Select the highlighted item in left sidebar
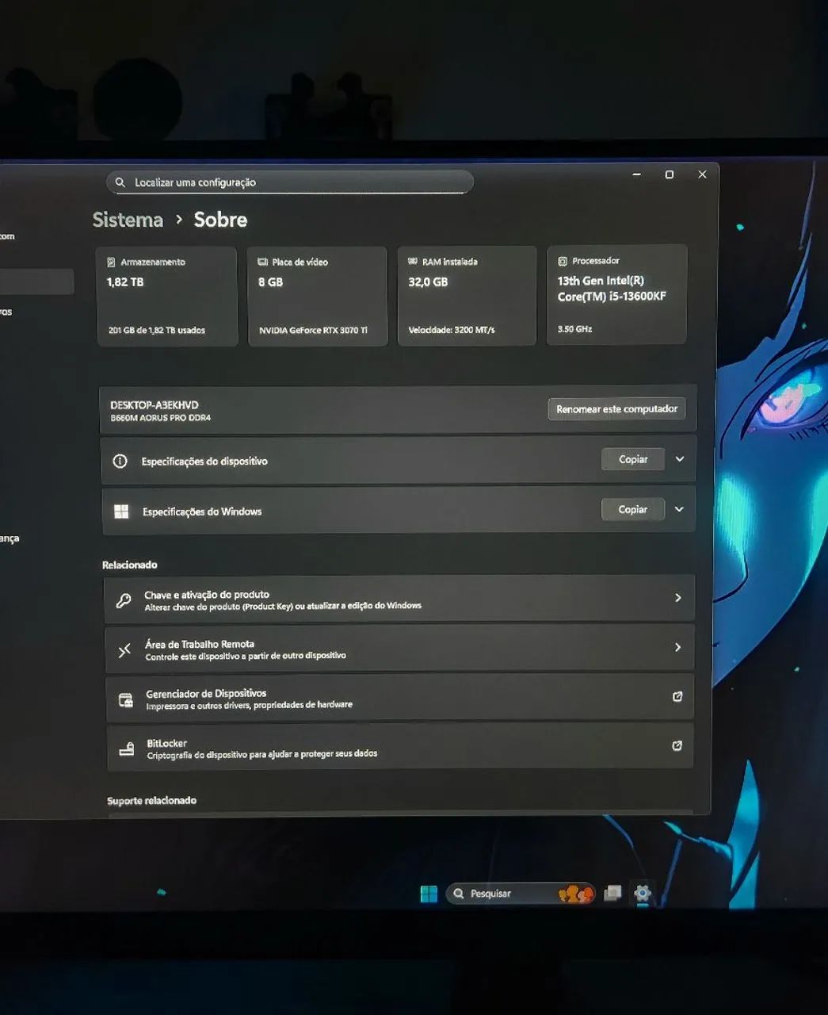 36,282
